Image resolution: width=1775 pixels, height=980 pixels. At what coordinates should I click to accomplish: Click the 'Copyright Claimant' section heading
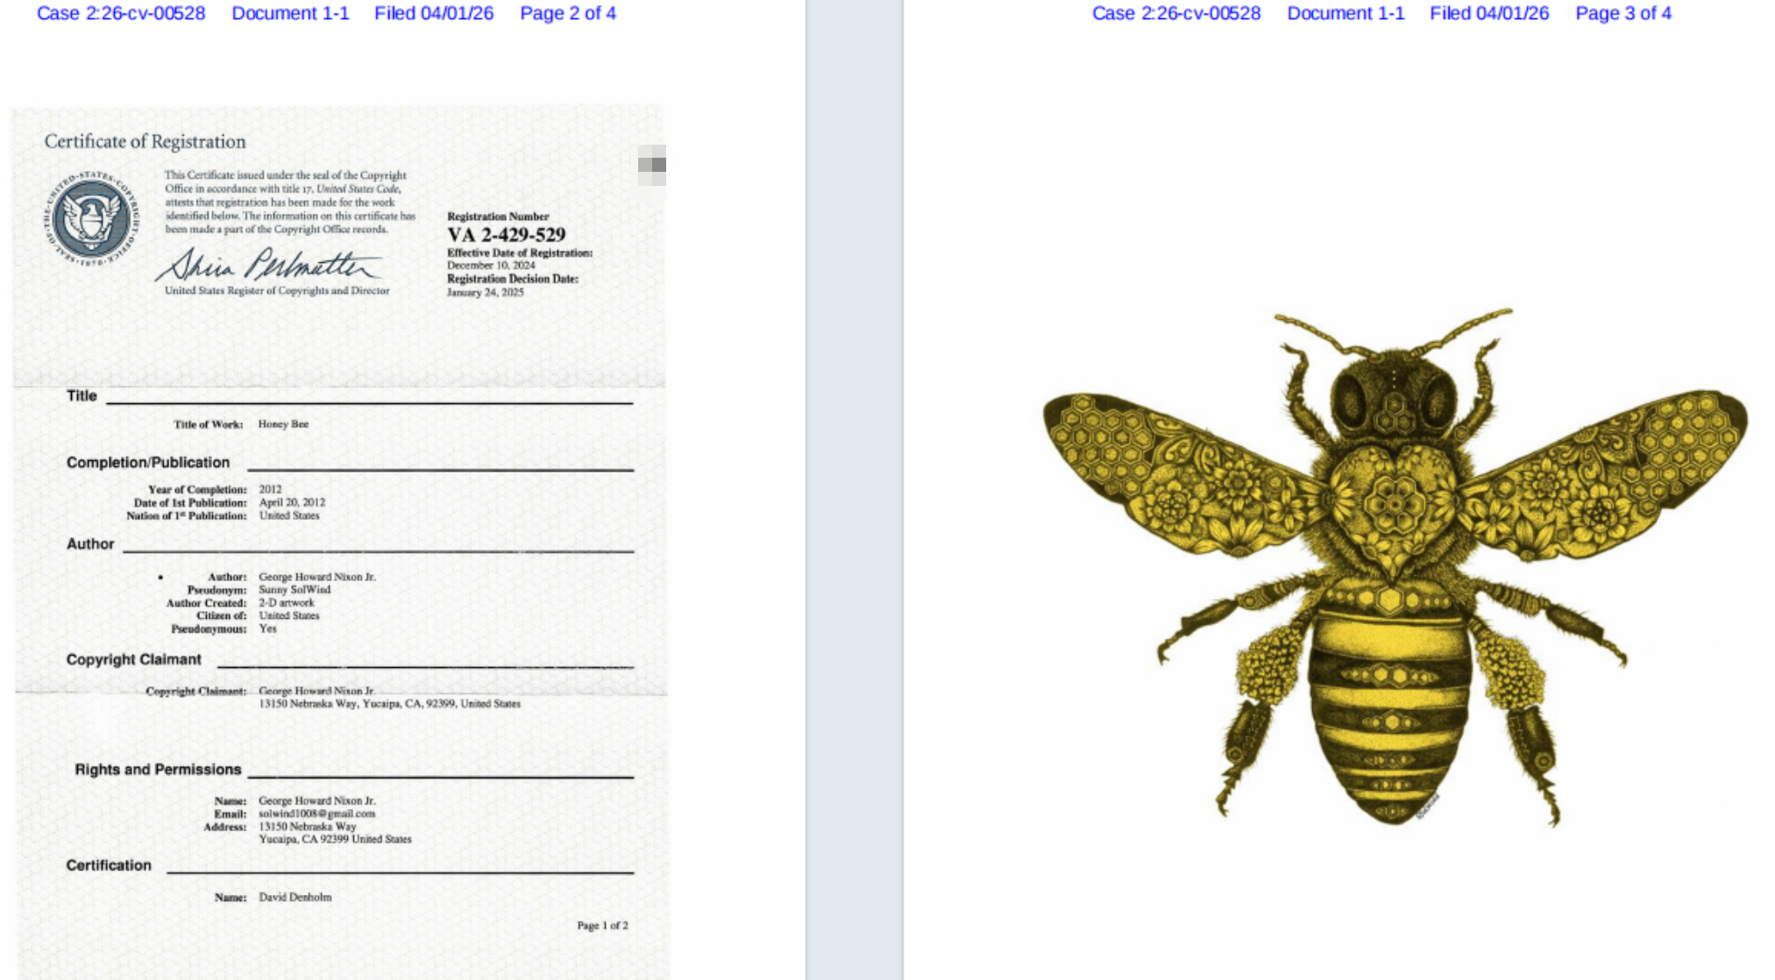[x=134, y=659]
